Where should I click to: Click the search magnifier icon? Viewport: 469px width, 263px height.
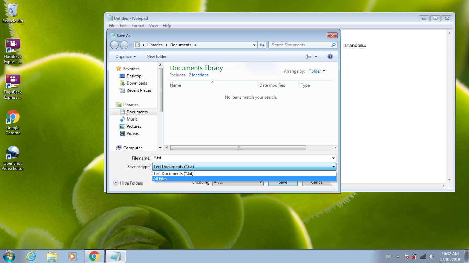tap(333, 45)
